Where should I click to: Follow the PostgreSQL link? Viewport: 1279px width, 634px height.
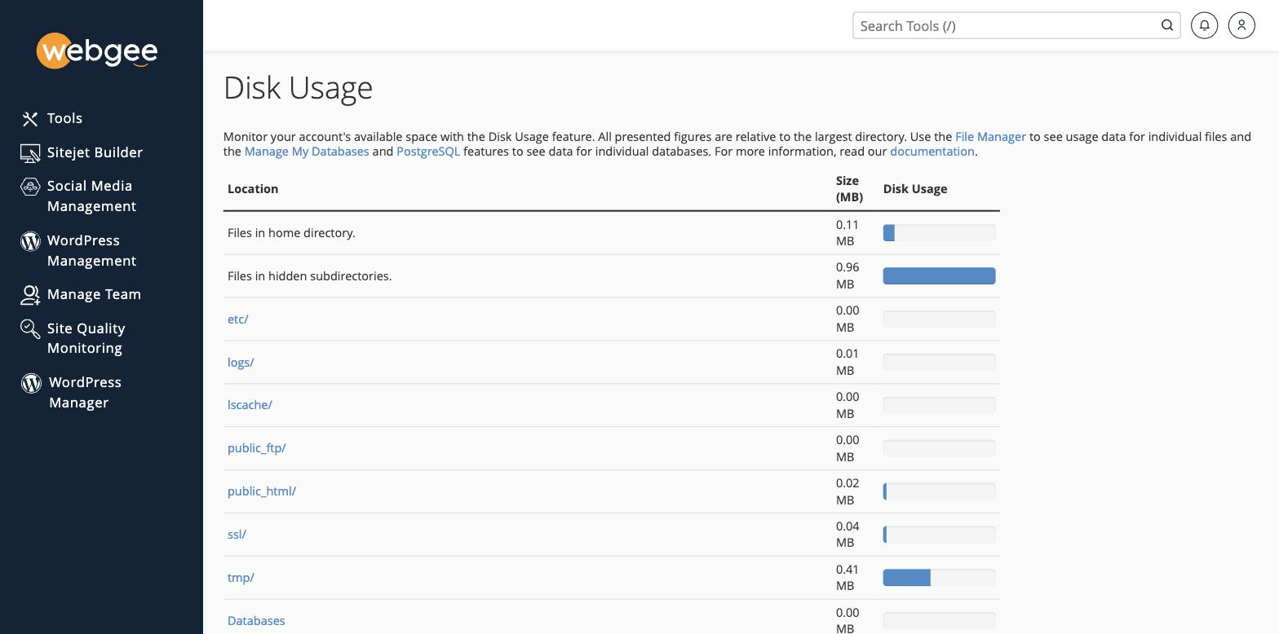428,152
